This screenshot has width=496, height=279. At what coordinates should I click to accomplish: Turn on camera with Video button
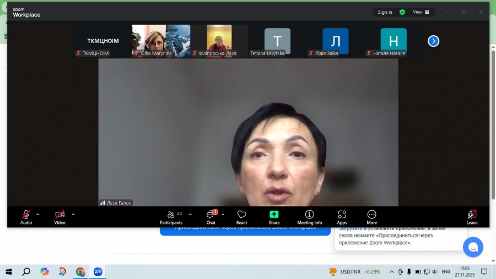[x=60, y=216]
